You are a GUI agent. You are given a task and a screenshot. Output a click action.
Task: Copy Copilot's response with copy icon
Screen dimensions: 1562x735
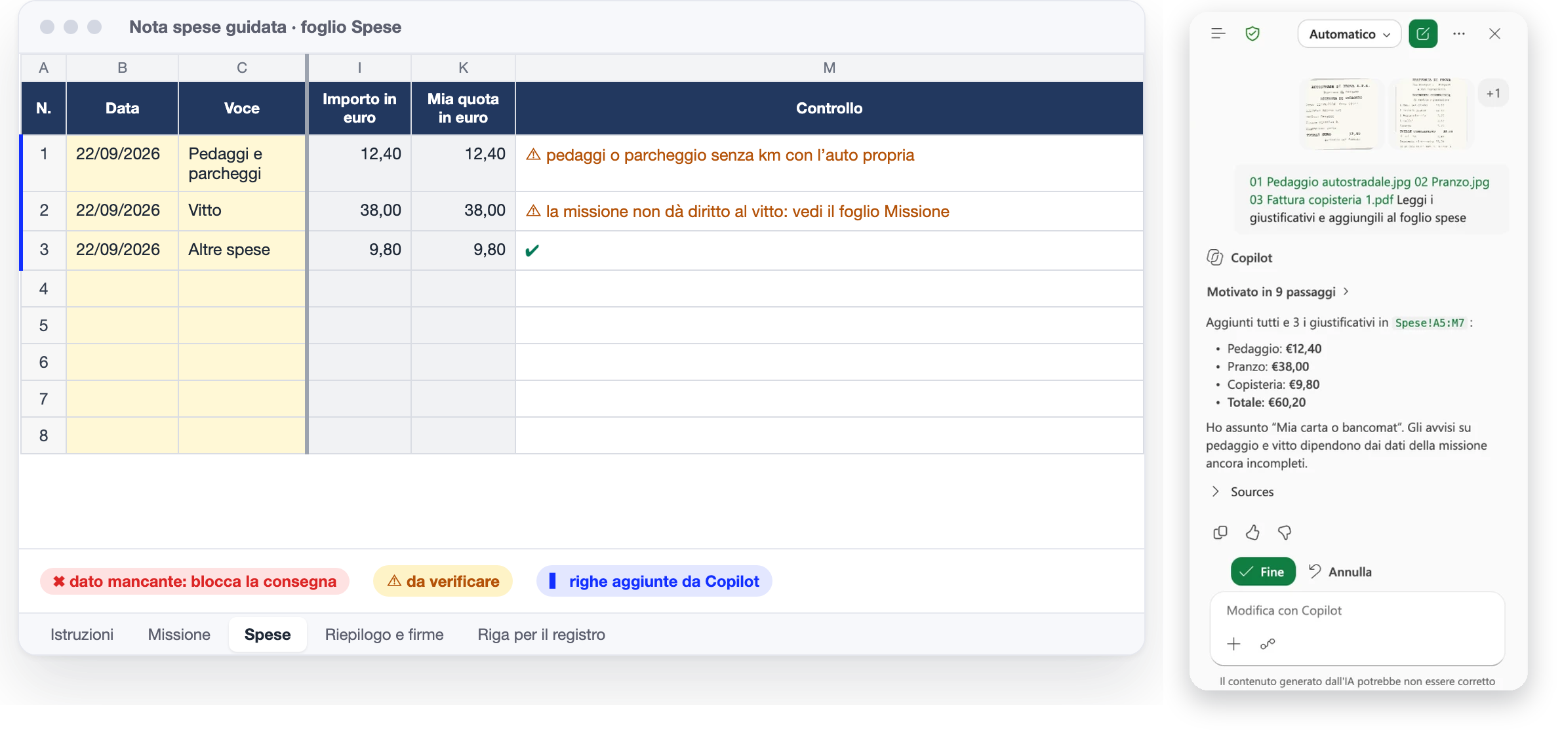click(x=1220, y=532)
